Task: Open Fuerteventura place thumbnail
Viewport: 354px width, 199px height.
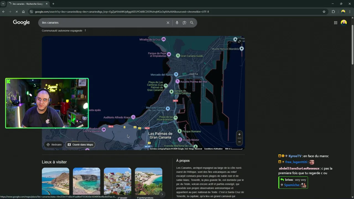Action: [149, 181]
